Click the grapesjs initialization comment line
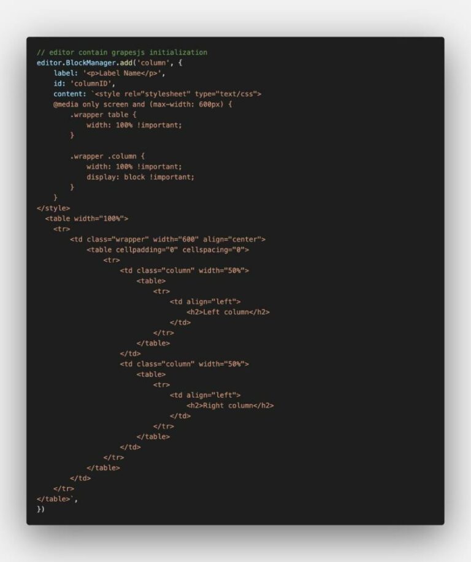471x562 pixels. tap(122, 52)
